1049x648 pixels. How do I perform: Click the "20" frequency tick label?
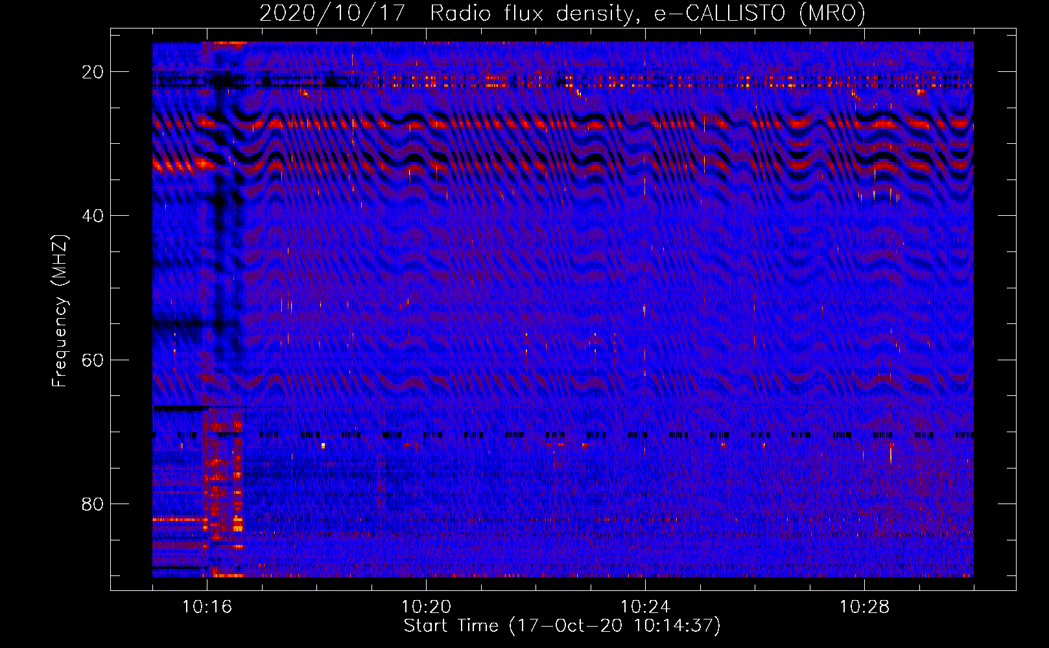[93, 72]
